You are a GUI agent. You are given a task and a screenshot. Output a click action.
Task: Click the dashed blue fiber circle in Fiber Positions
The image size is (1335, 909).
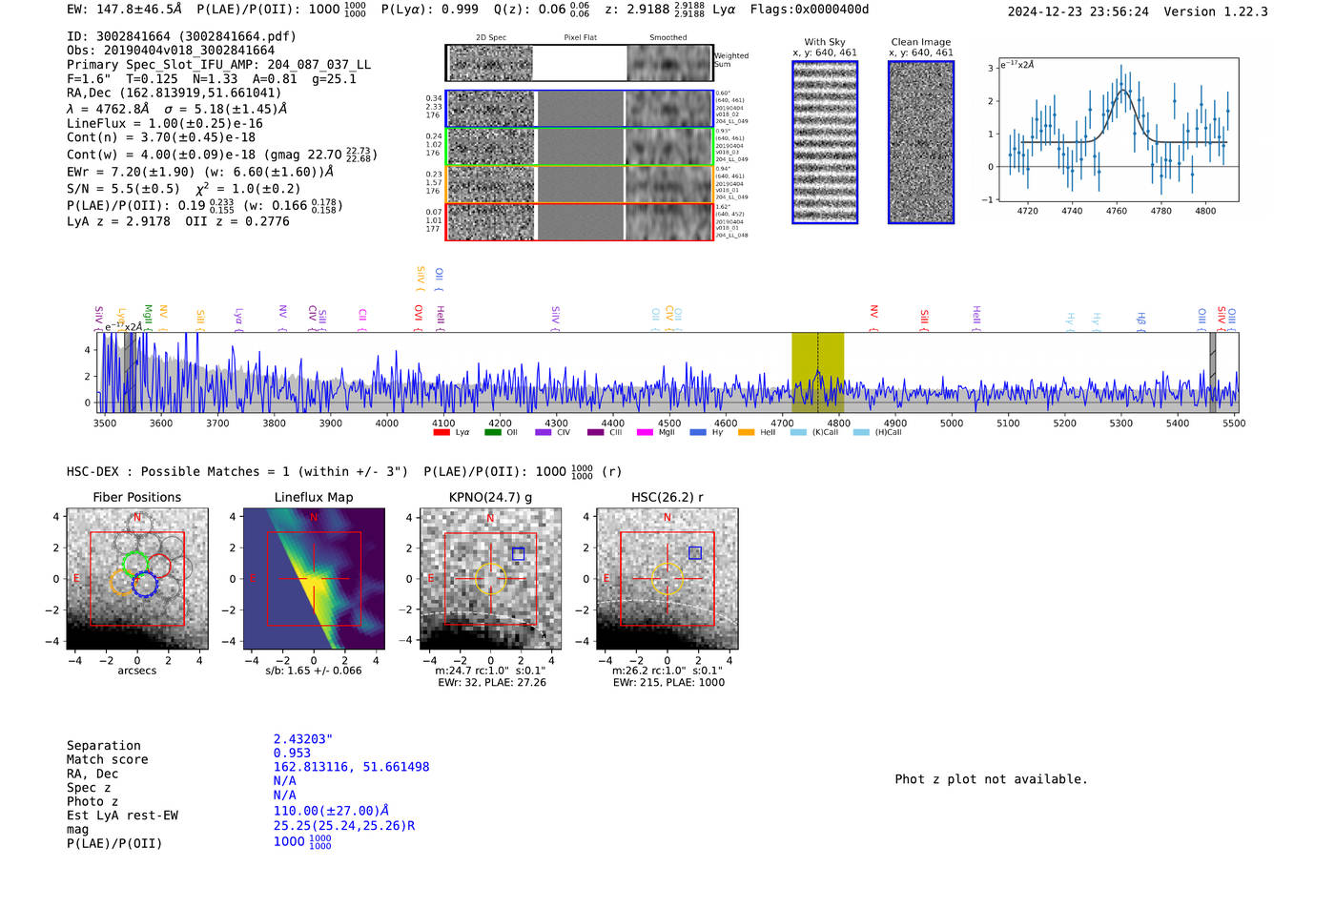[x=144, y=585]
